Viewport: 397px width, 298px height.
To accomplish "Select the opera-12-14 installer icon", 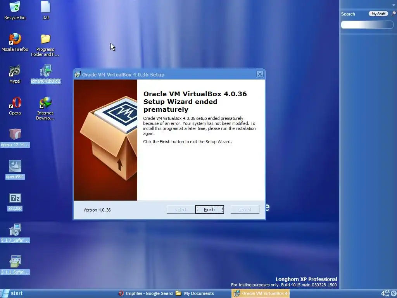I will 15,138.
